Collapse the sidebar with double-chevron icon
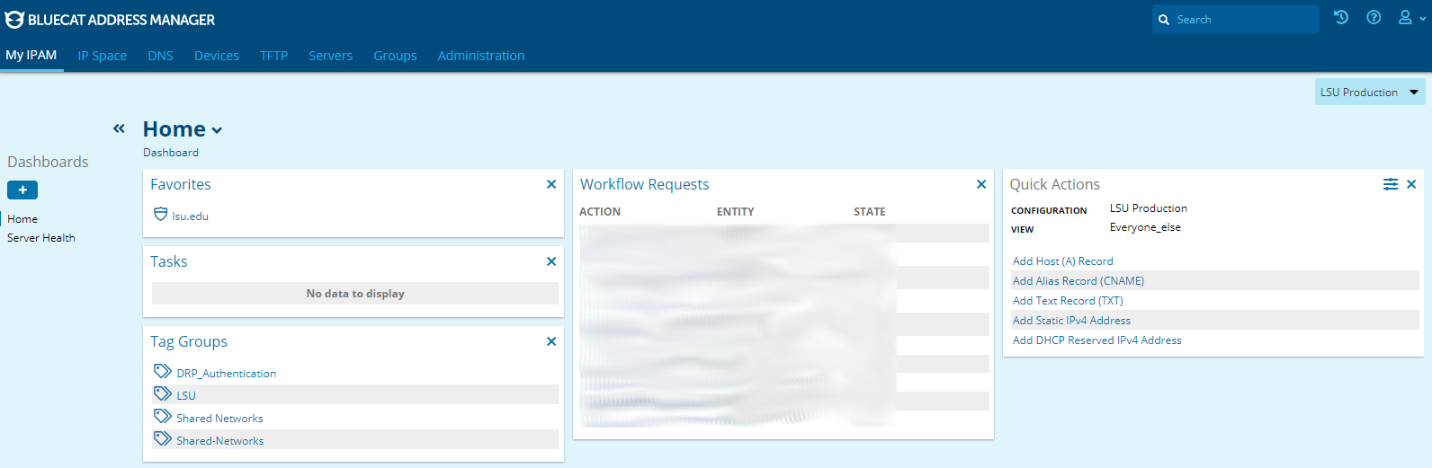This screenshot has height=468, width=1432. point(119,128)
